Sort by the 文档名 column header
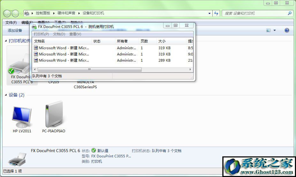 click(x=62, y=41)
